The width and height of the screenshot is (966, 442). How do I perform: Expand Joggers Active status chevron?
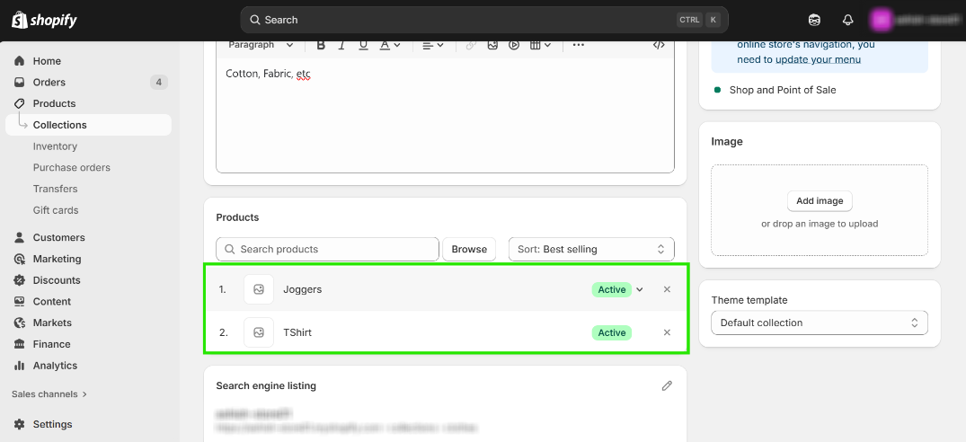pyautogui.click(x=640, y=289)
